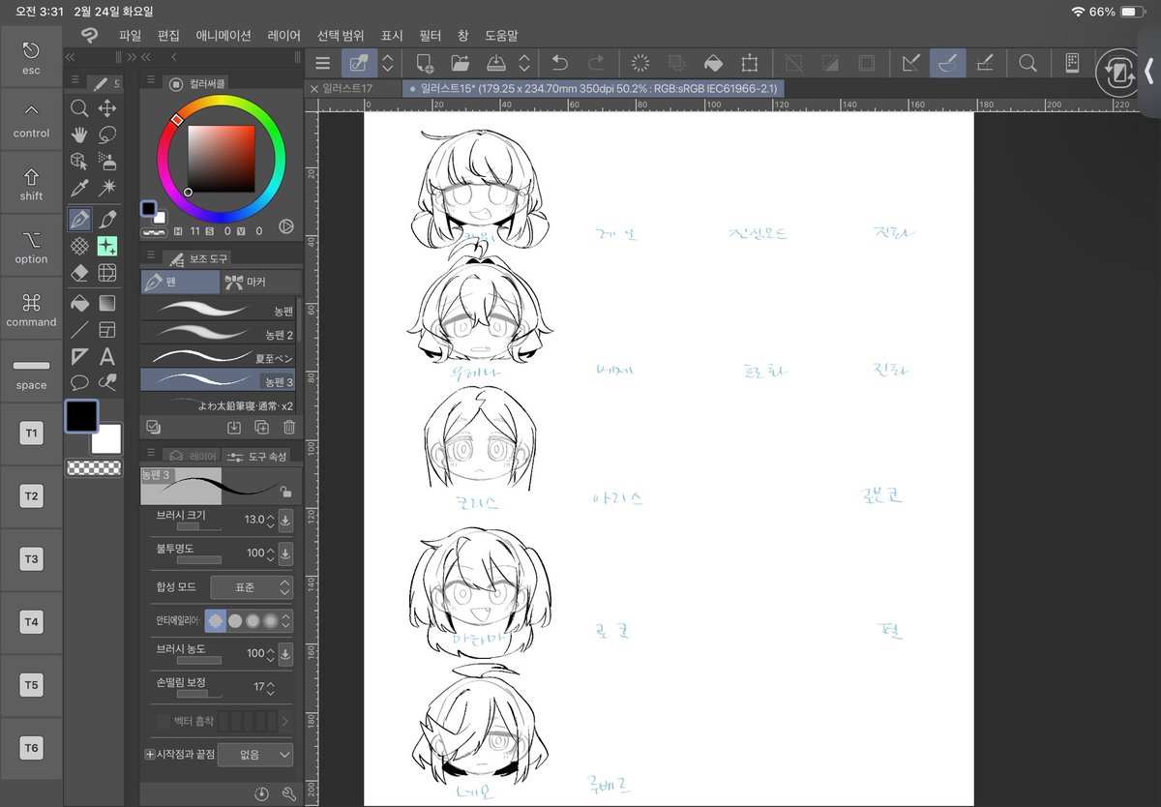
Task: Select the Gradient tool
Action: tap(107, 303)
